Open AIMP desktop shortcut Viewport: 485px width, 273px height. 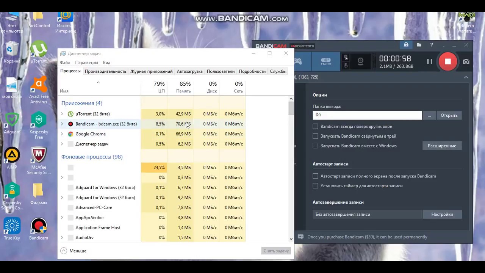(x=12, y=158)
